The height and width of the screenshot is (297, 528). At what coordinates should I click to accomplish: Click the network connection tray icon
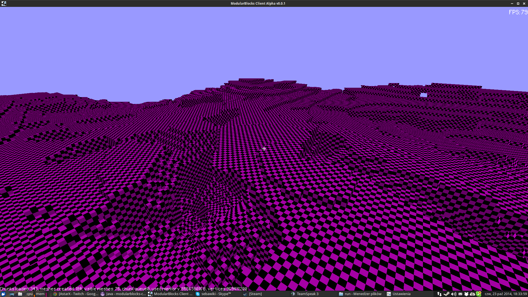[439, 294]
